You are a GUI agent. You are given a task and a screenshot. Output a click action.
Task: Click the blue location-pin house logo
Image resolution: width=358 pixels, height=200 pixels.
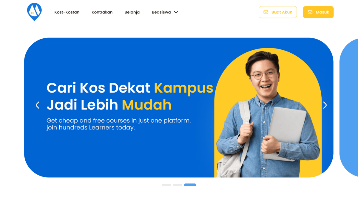34,12
